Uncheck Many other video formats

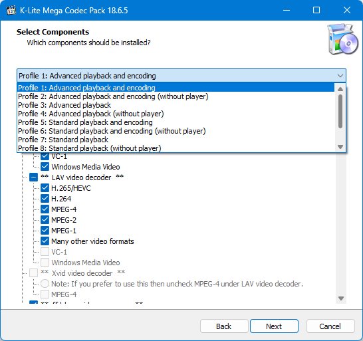pyautogui.click(x=45, y=241)
